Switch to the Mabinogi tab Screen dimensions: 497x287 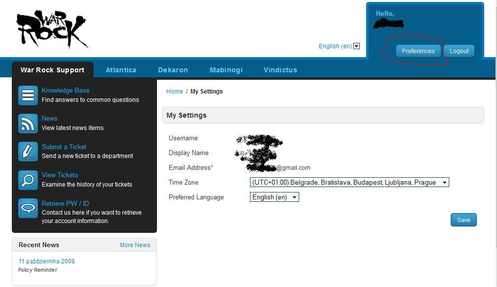pos(226,70)
